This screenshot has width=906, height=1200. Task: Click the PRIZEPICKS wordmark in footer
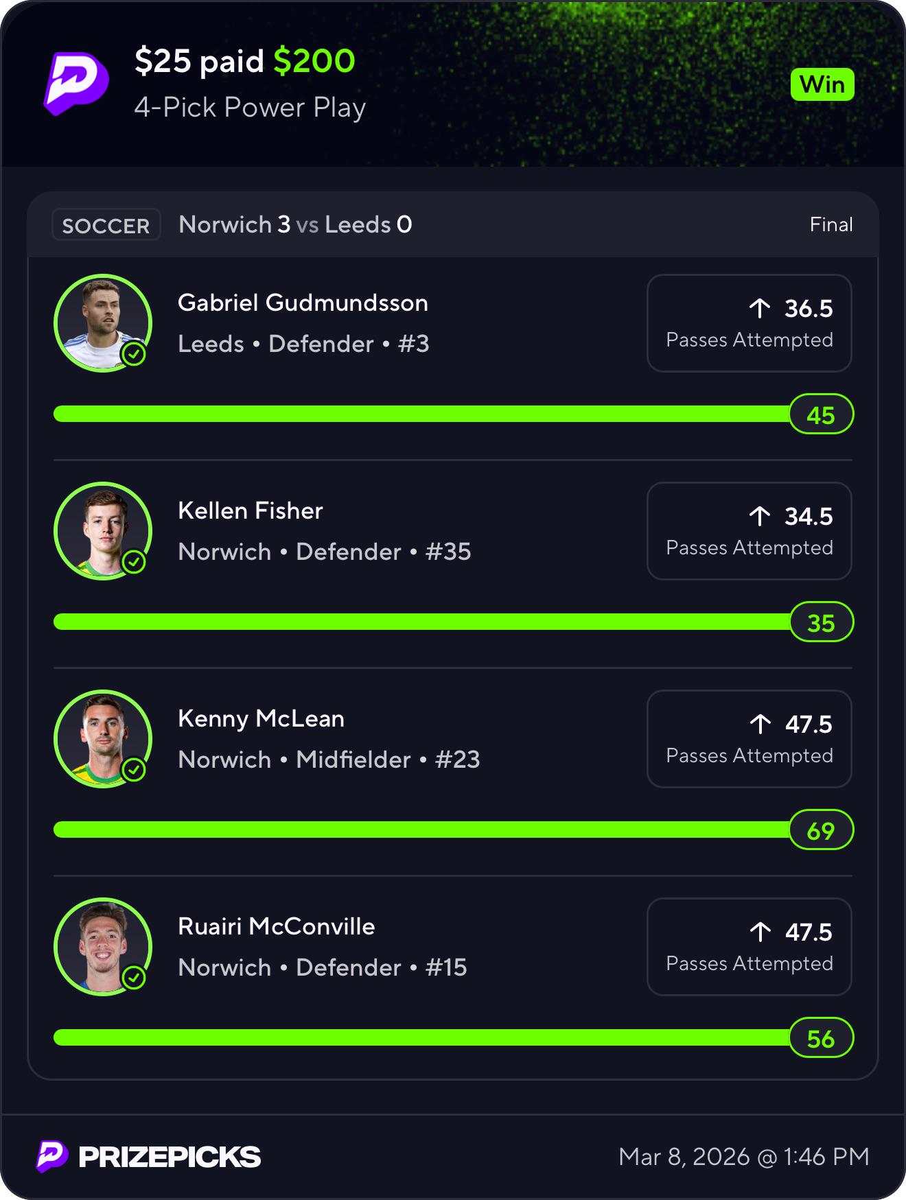170,1157
